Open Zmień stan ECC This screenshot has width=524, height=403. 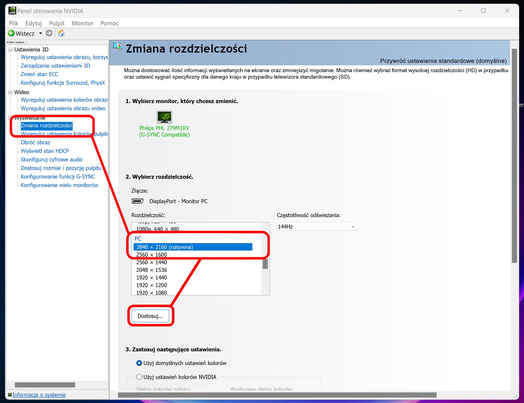point(40,74)
